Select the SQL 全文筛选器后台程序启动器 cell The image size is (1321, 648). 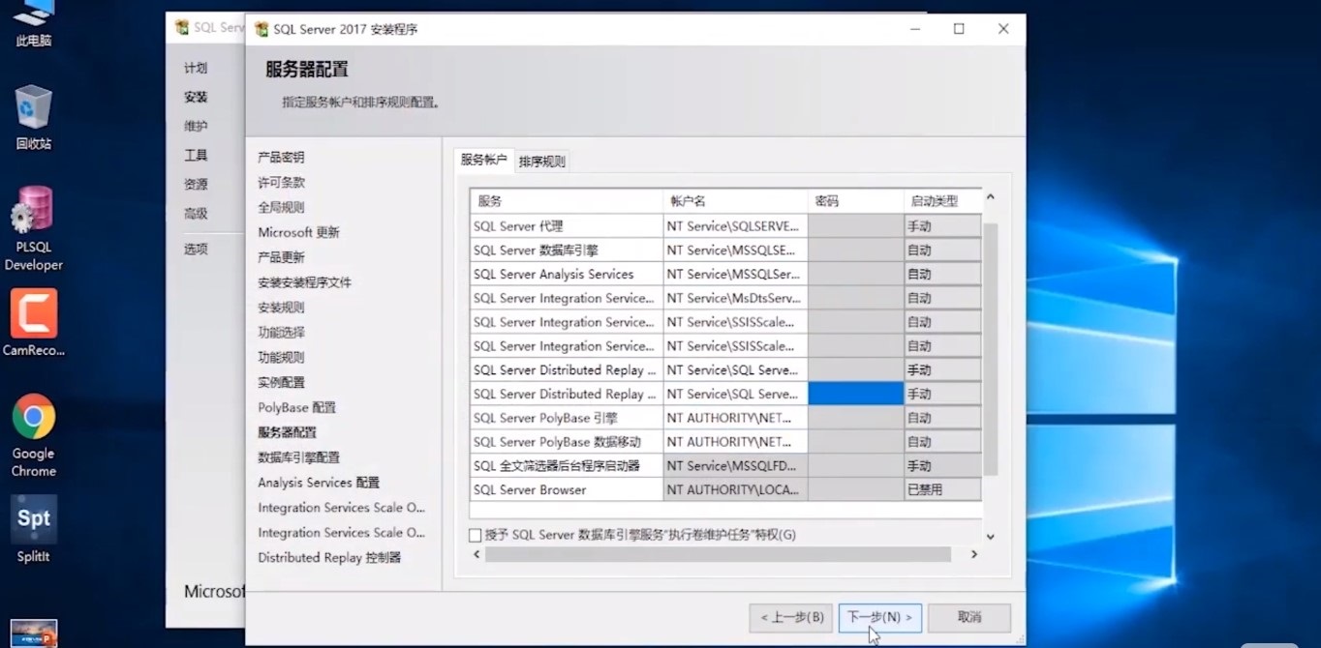567,466
